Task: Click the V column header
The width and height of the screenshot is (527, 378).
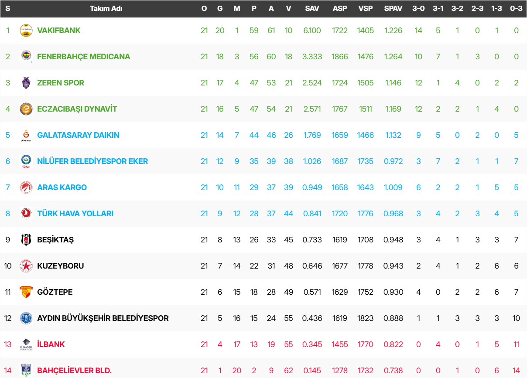Action: tap(288, 9)
